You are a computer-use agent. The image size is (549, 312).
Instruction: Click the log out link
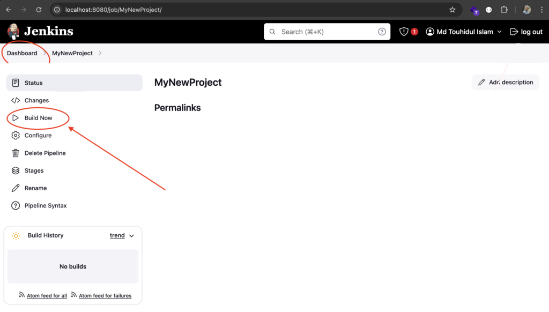tap(526, 32)
